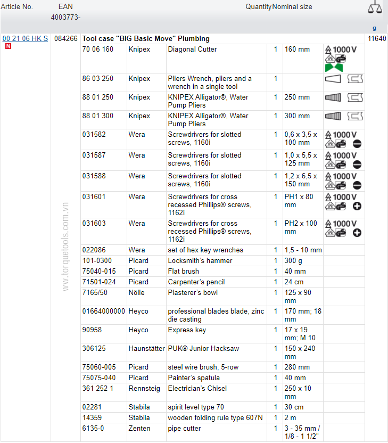Image resolution: width=388 pixels, height=443 pixels.
Task: Click the Article No. column header
Action: pos(16,7)
